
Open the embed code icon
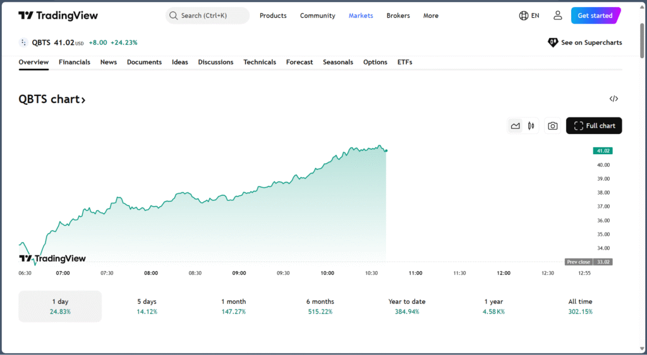click(x=614, y=99)
